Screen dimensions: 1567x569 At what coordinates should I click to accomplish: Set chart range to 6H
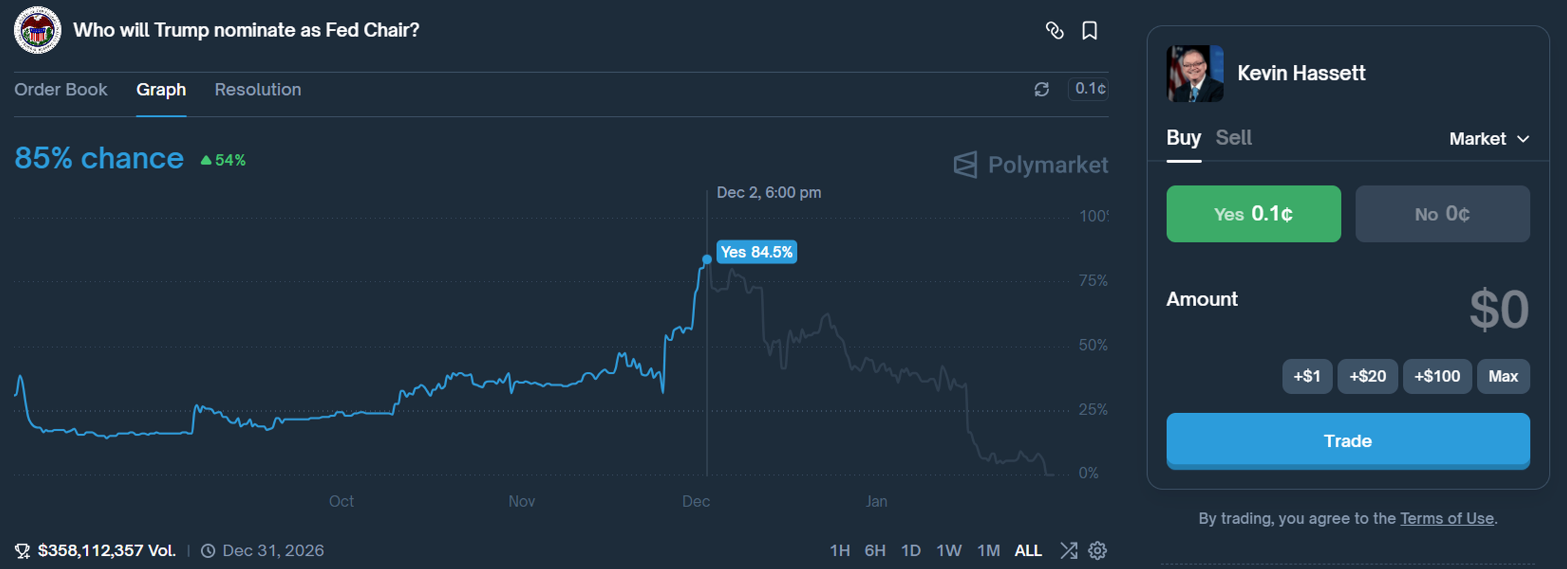(x=875, y=551)
